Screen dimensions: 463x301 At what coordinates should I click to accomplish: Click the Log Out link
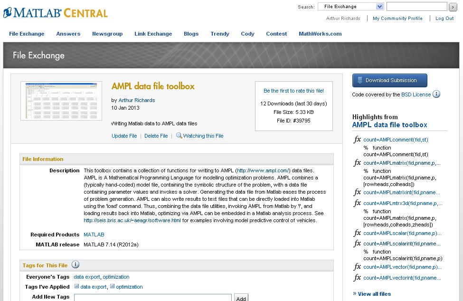coord(444,19)
